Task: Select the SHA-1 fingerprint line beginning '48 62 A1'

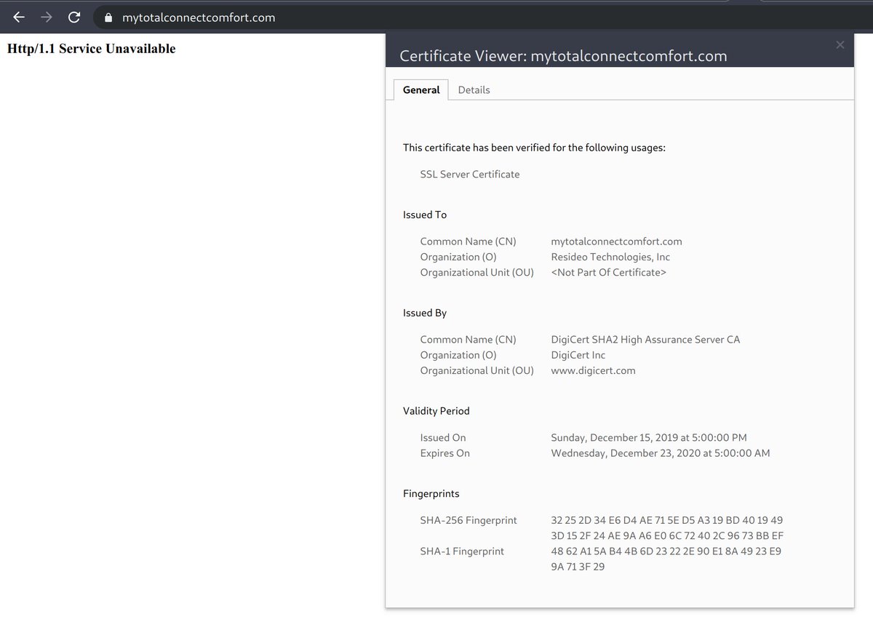Action: (x=666, y=551)
